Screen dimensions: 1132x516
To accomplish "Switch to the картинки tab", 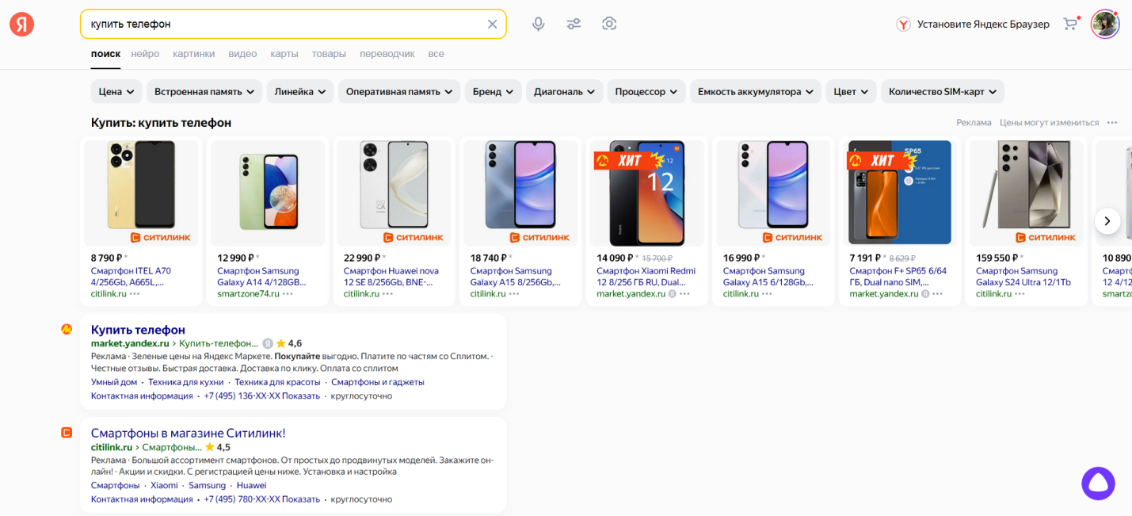I will tap(193, 54).
